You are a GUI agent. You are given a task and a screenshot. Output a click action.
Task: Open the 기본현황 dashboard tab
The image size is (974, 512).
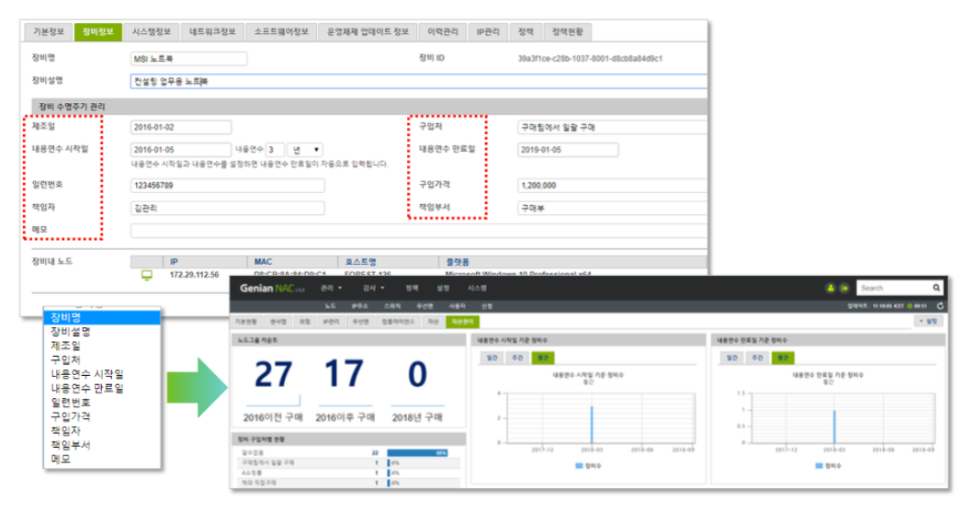[246, 321]
